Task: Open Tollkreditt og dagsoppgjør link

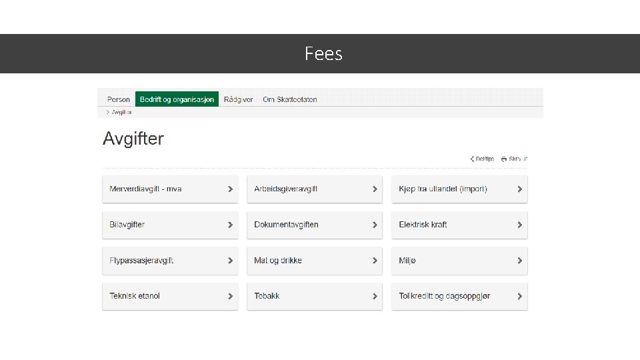Action: (444, 296)
